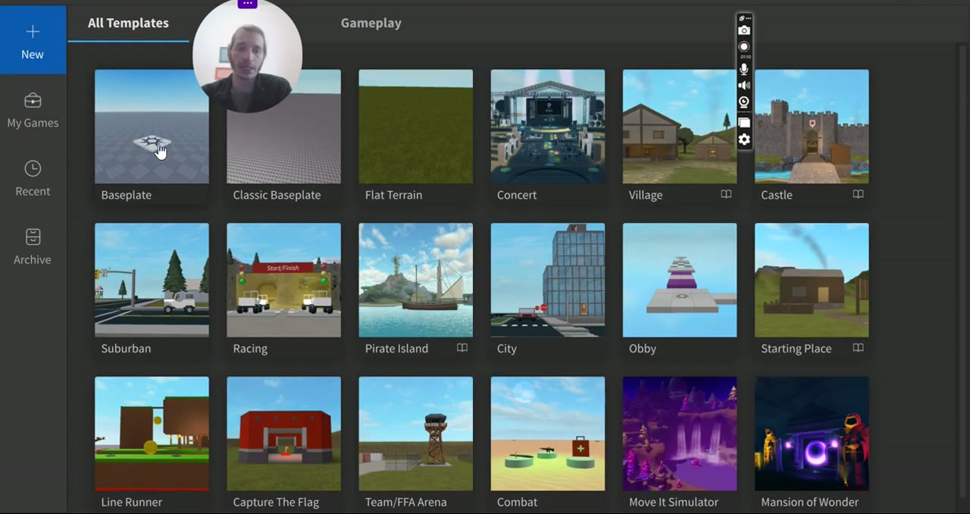Switch to the Gameplay tab
Image resolution: width=970 pixels, height=514 pixels.
click(371, 23)
